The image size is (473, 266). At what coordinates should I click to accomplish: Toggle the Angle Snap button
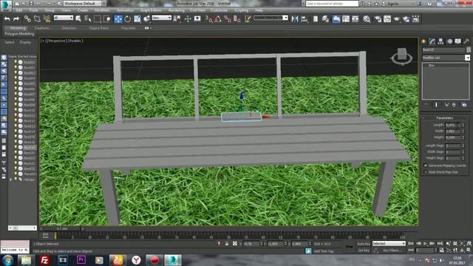pos(218,19)
